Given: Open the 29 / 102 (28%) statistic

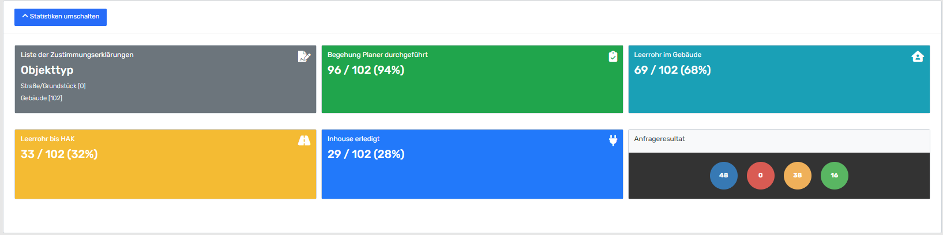Looking at the screenshot, I should 366,154.
